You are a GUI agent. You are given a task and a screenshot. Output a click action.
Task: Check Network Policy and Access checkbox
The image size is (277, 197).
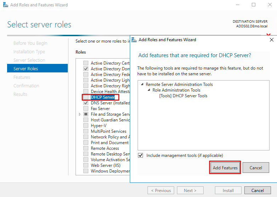[x=86, y=137]
